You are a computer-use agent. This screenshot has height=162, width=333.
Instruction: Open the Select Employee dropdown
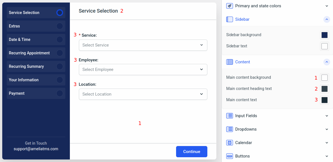coord(143,70)
